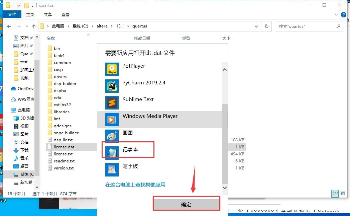Image resolution: width=350 pixels, height=216 pixels.
Task: Select the readme.txt file
Action: pos(62,161)
